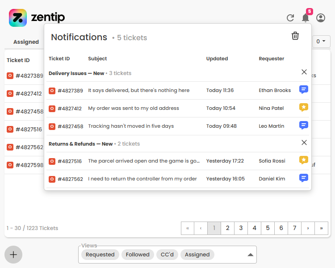This screenshot has width=335, height=268.
Task: Switch to the Assigned tab
Action: click(26, 42)
